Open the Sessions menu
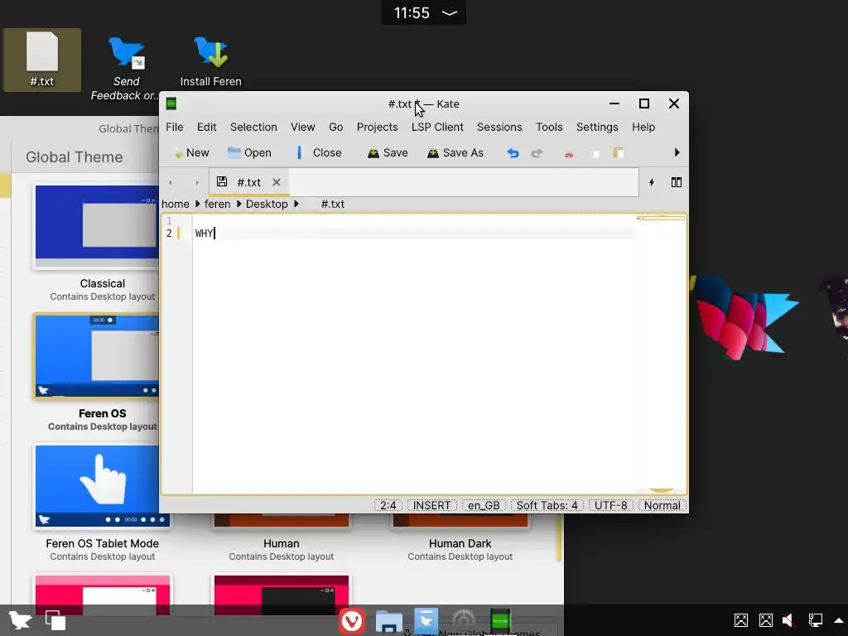The height and width of the screenshot is (636, 848). [x=499, y=127]
